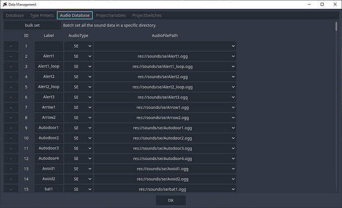Switch to the Database tab
This screenshot has height=208, width=342.
point(15,15)
